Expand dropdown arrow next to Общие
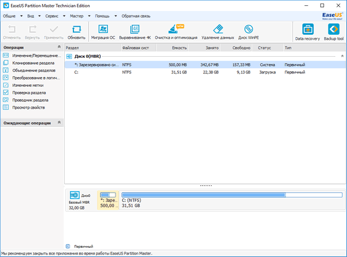347x257 pixels. click(x=21, y=16)
